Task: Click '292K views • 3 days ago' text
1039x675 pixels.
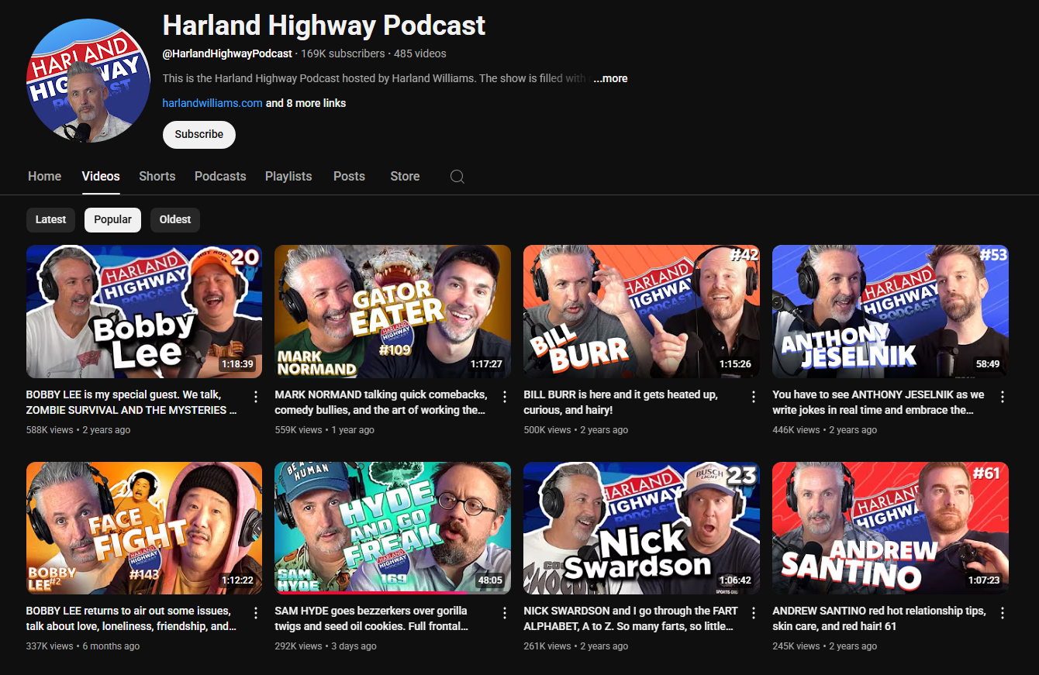Action: pos(326,646)
